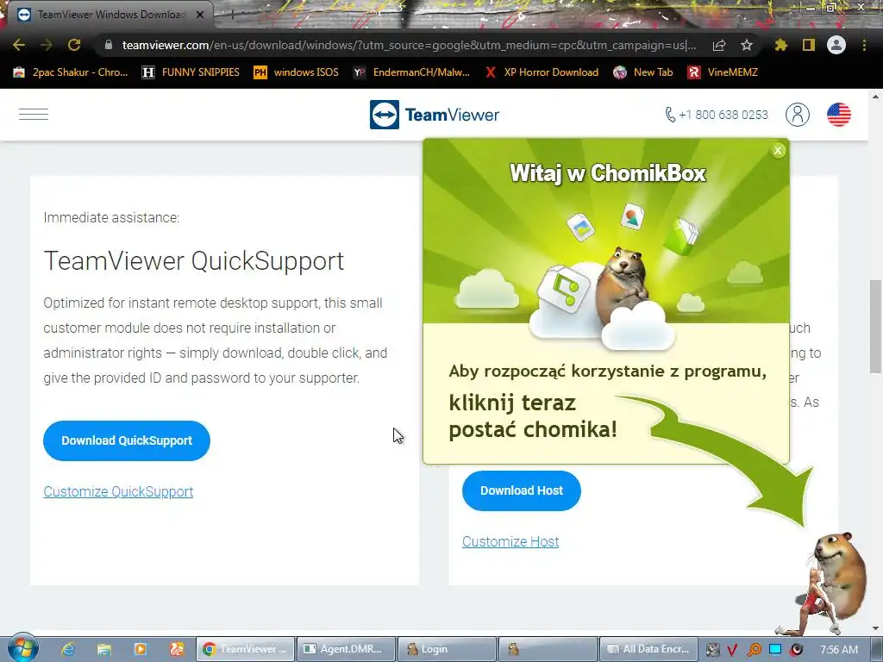The image size is (883, 662).
Task: Open Windows Explorer folder on taskbar
Action: [x=104, y=649]
